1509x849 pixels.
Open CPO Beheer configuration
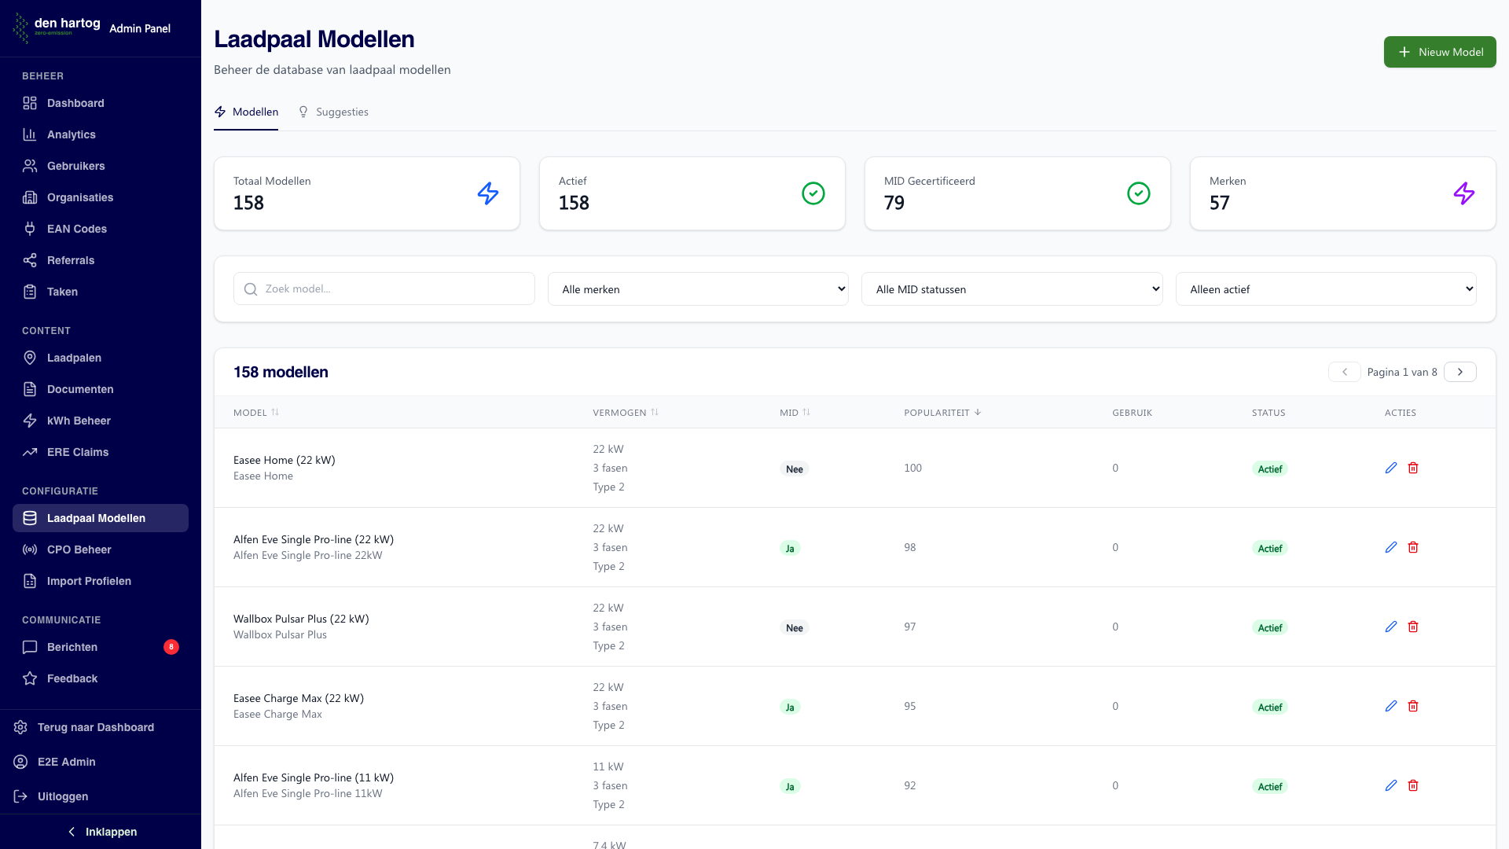click(79, 549)
